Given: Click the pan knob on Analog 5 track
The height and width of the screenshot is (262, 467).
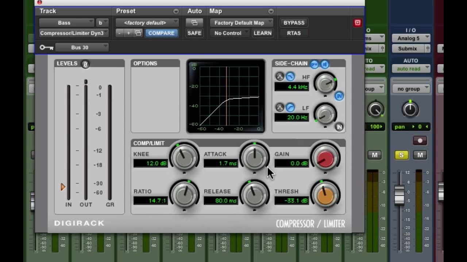Looking at the screenshot, I should tap(410, 109).
